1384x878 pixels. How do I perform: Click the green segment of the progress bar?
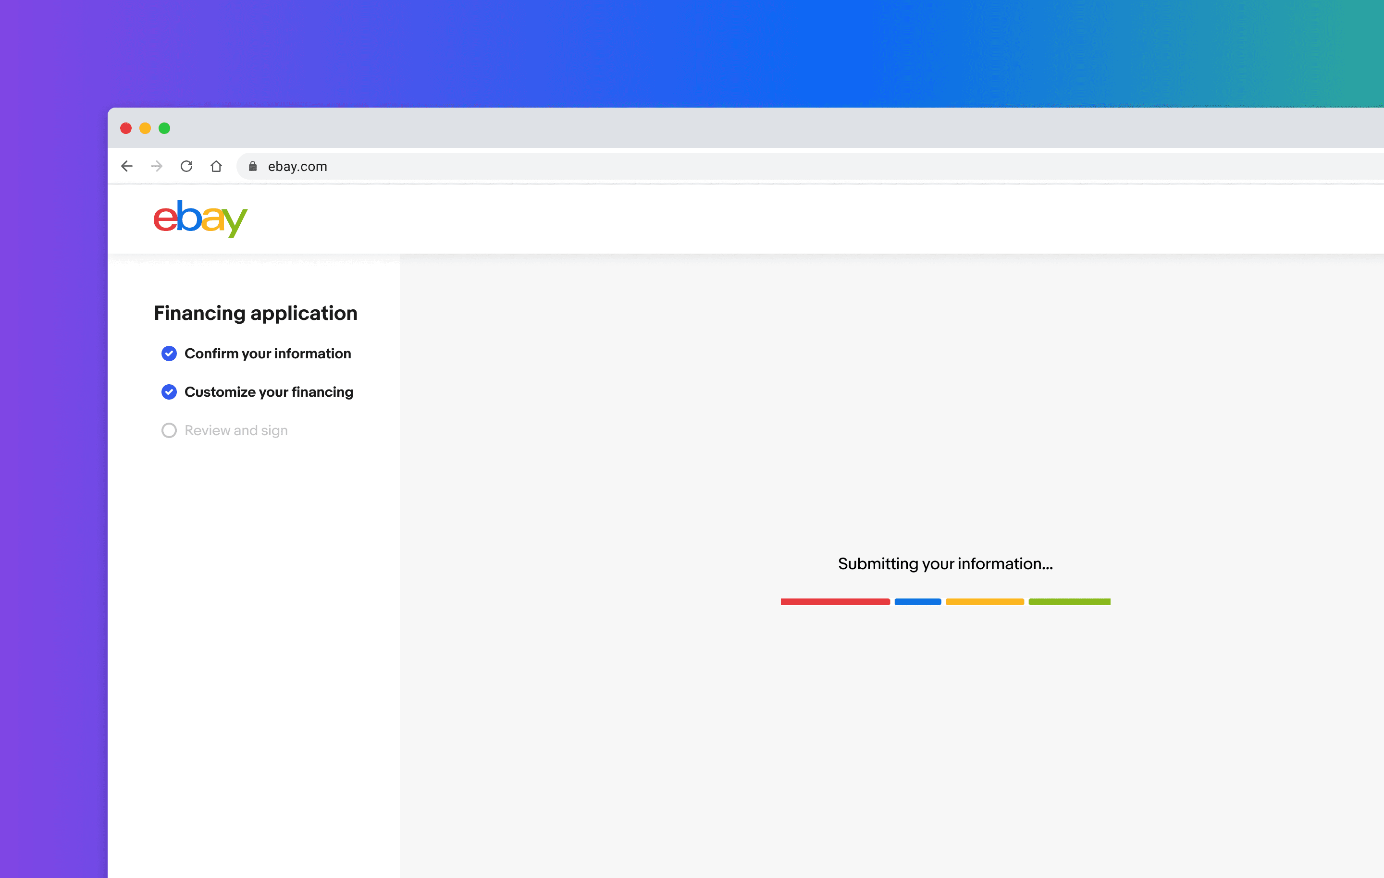coord(1070,602)
